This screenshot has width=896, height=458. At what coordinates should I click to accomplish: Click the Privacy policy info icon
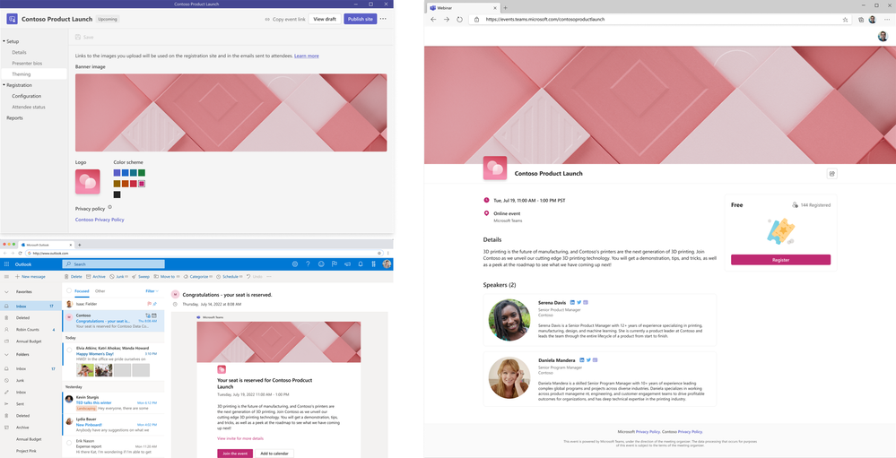pos(109,207)
